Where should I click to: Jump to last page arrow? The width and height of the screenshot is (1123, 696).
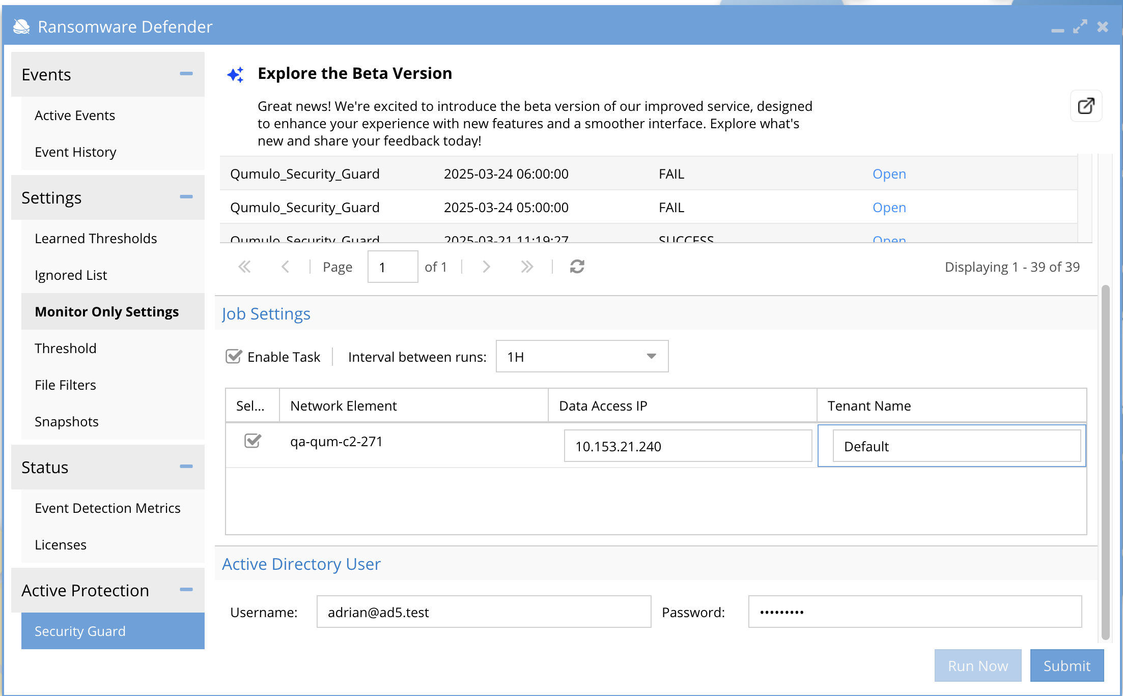coord(527,267)
